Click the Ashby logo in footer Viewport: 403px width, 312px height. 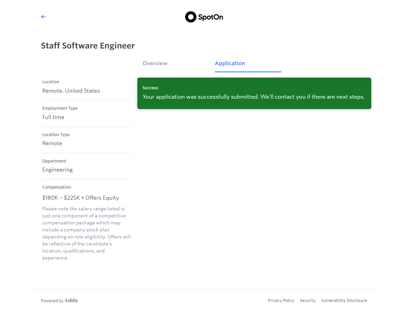click(x=71, y=301)
